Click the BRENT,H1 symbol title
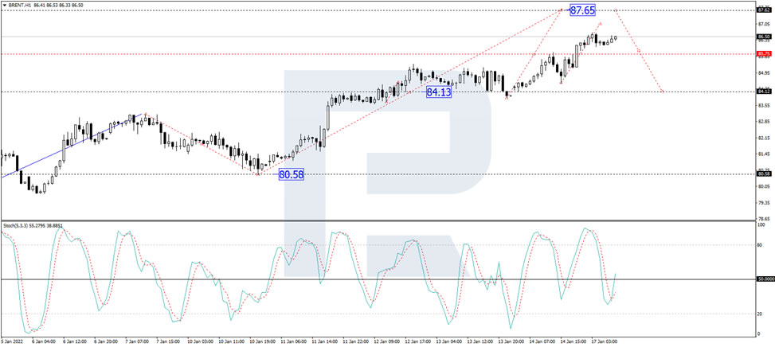This screenshot has width=775, height=347. pos(19,5)
